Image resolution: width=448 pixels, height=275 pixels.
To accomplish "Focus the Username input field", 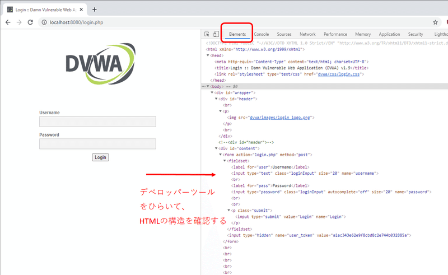I will (x=97, y=122).
